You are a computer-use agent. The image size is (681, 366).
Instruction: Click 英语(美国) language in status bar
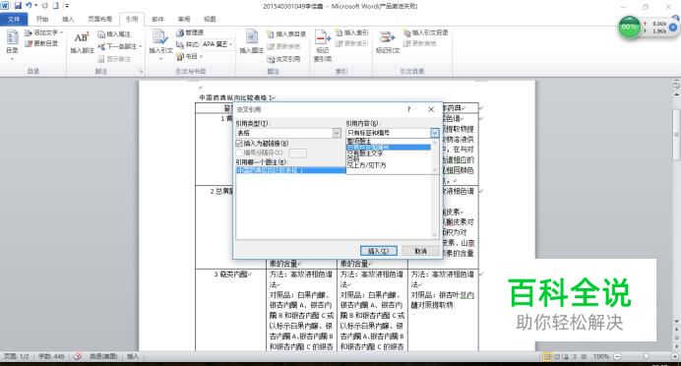click(103, 356)
